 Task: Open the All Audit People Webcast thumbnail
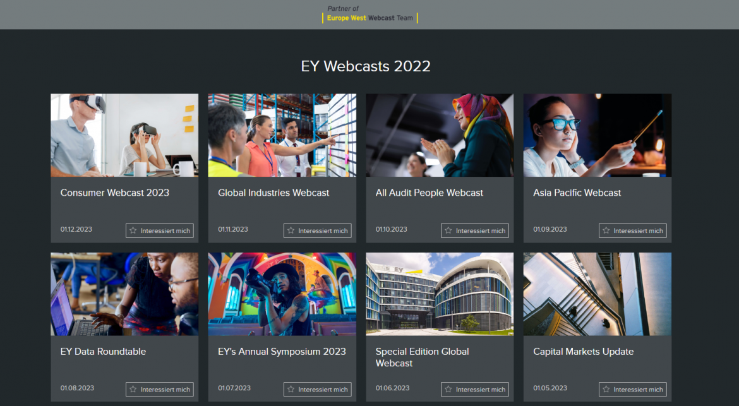[x=440, y=135]
